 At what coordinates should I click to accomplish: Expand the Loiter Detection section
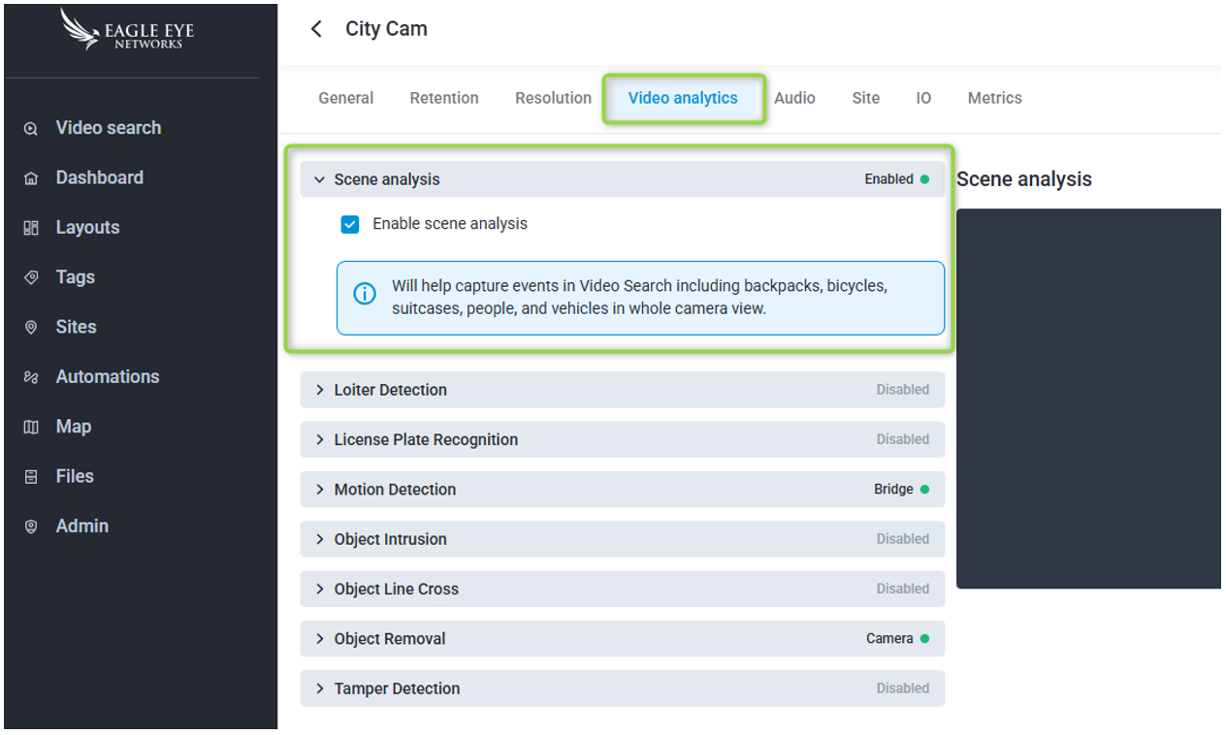[x=319, y=390]
